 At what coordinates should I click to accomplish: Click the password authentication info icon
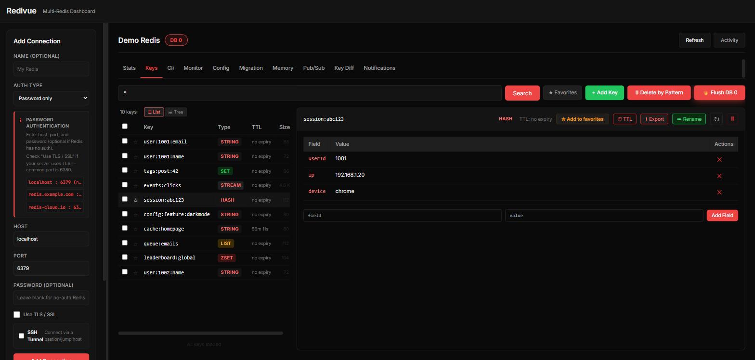click(x=20, y=120)
